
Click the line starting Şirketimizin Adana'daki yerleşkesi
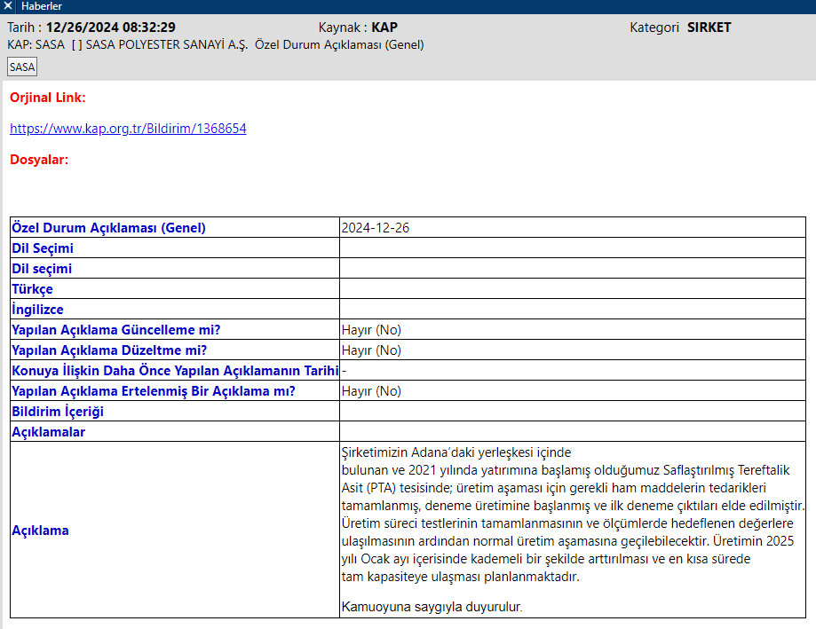[x=456, y=452]
